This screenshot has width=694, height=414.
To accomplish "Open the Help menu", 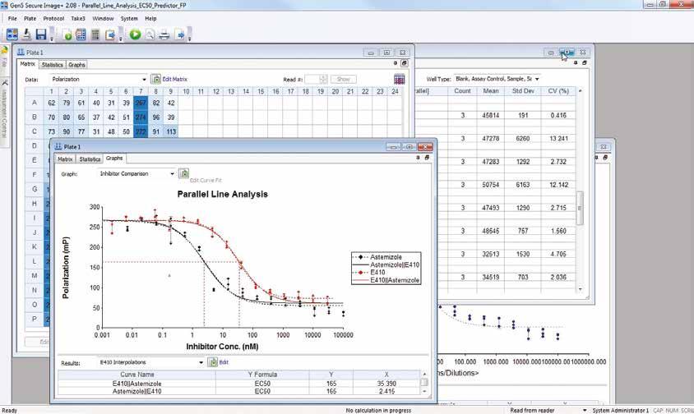I will point(151,19).
